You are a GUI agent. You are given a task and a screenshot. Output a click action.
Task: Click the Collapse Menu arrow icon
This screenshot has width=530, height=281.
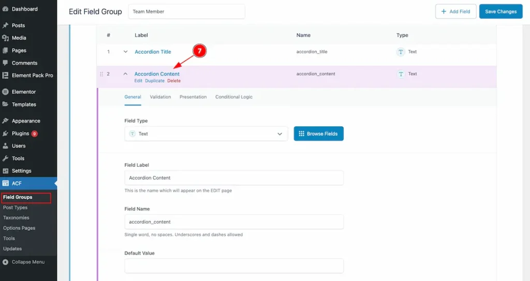coord(5,262)
